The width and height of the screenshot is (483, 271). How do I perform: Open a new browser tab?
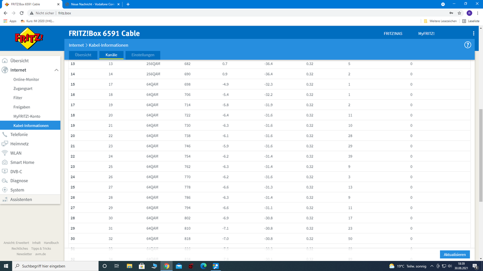[x=128, y=4]
